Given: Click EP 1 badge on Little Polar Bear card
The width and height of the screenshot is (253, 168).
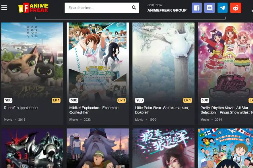Looking at the screenshot, I should pyautogui.click(x=187, y=100).
